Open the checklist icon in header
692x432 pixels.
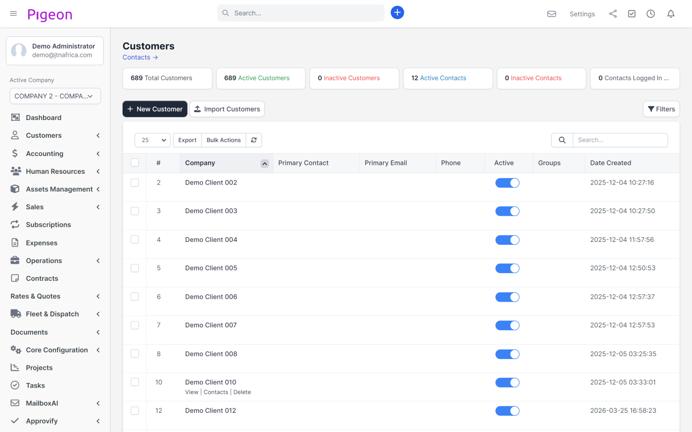[x=632, y=14]
